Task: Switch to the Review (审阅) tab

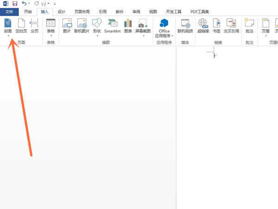Action: coord(136,12)
